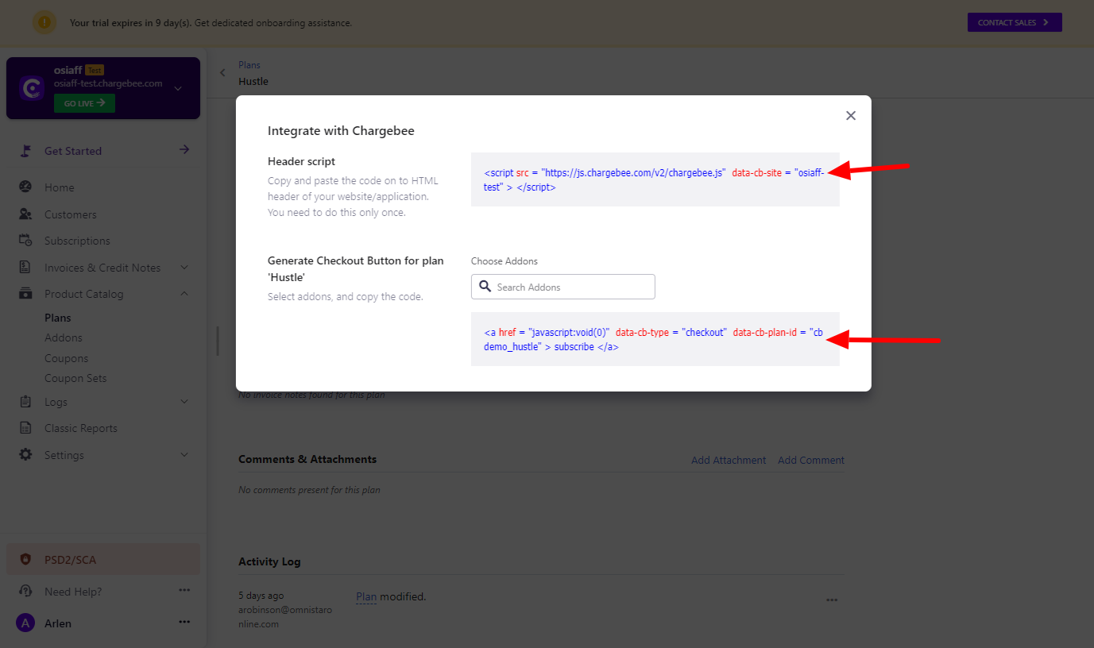
Task: Select Plans under Product Catalog
Action: click(x=57, y=318)
